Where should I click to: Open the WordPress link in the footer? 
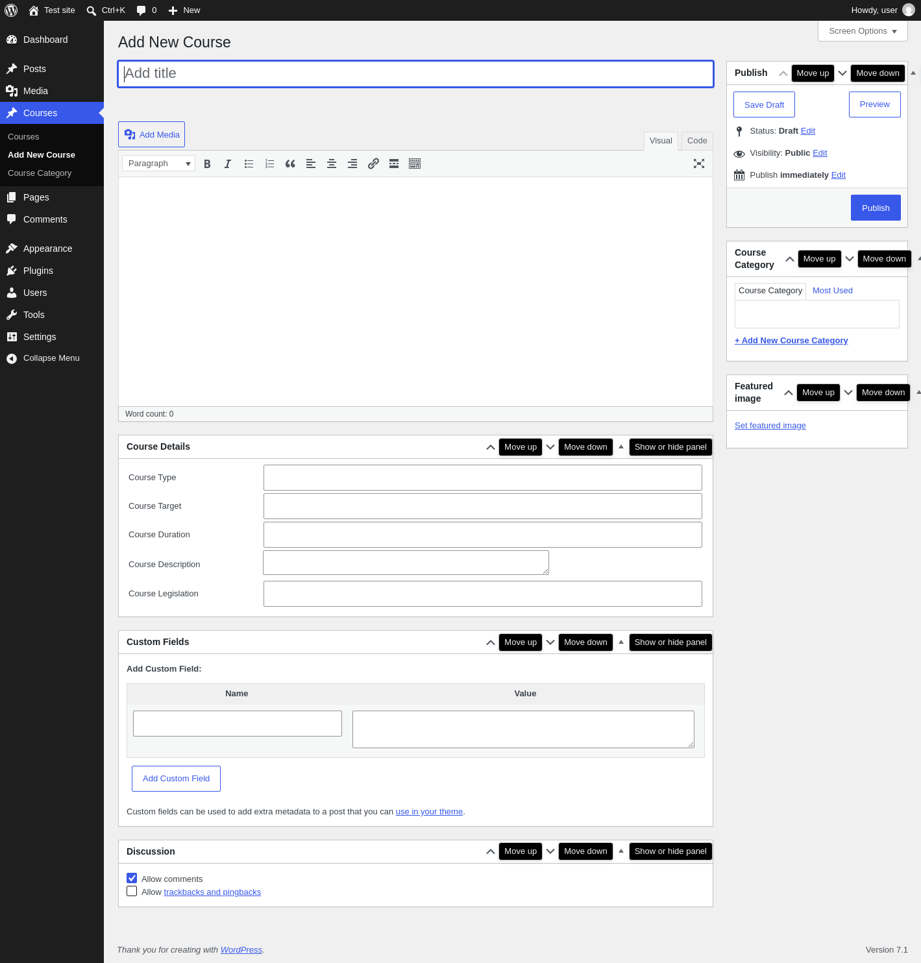[x=241, y=950]
